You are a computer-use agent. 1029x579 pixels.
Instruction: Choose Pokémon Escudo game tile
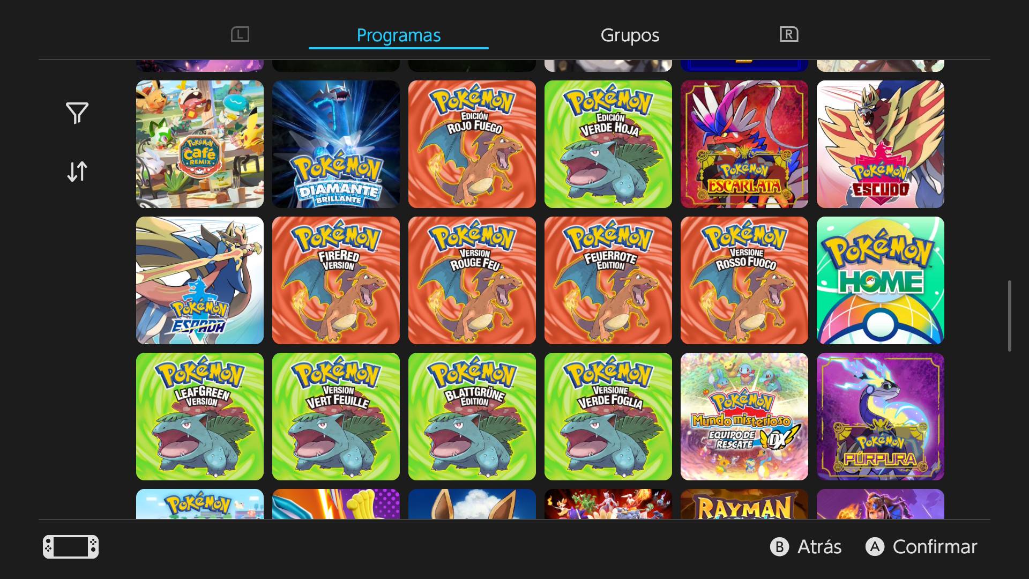880,144
